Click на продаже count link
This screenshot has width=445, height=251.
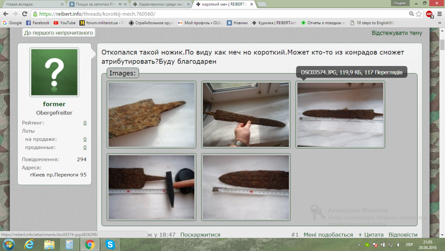click(85, 139)
